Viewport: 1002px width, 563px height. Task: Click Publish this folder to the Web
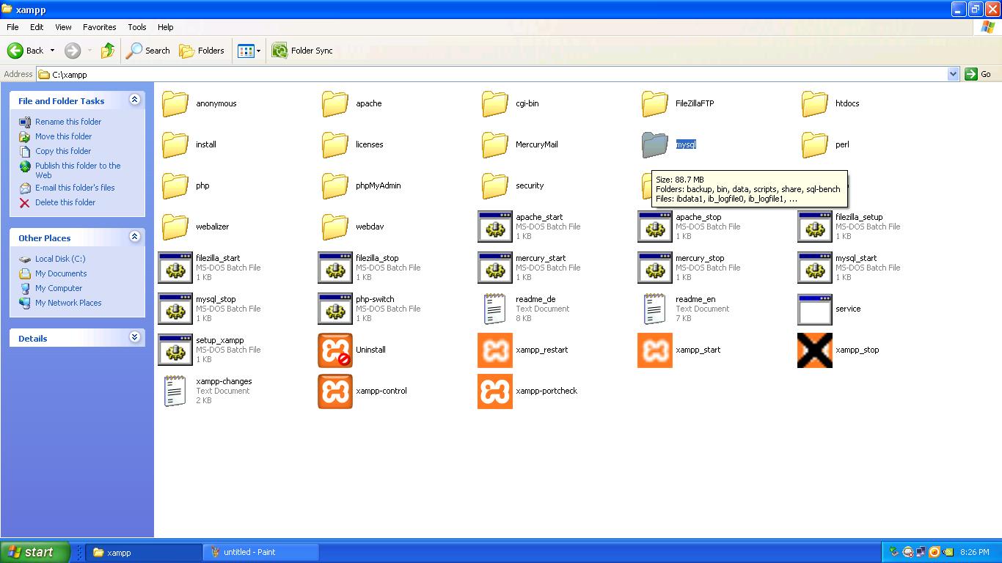pyautogui.click(x=78, y=170)
